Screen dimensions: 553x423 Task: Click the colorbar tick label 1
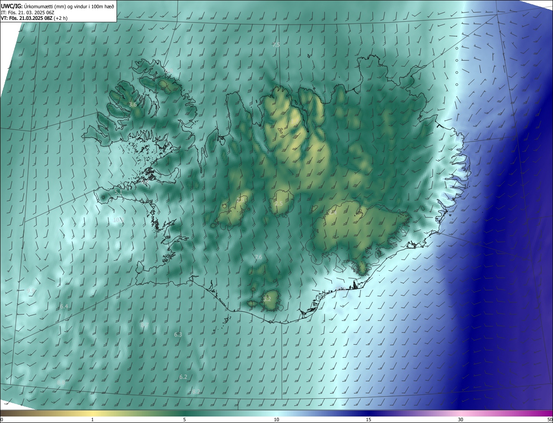(93, 420)
